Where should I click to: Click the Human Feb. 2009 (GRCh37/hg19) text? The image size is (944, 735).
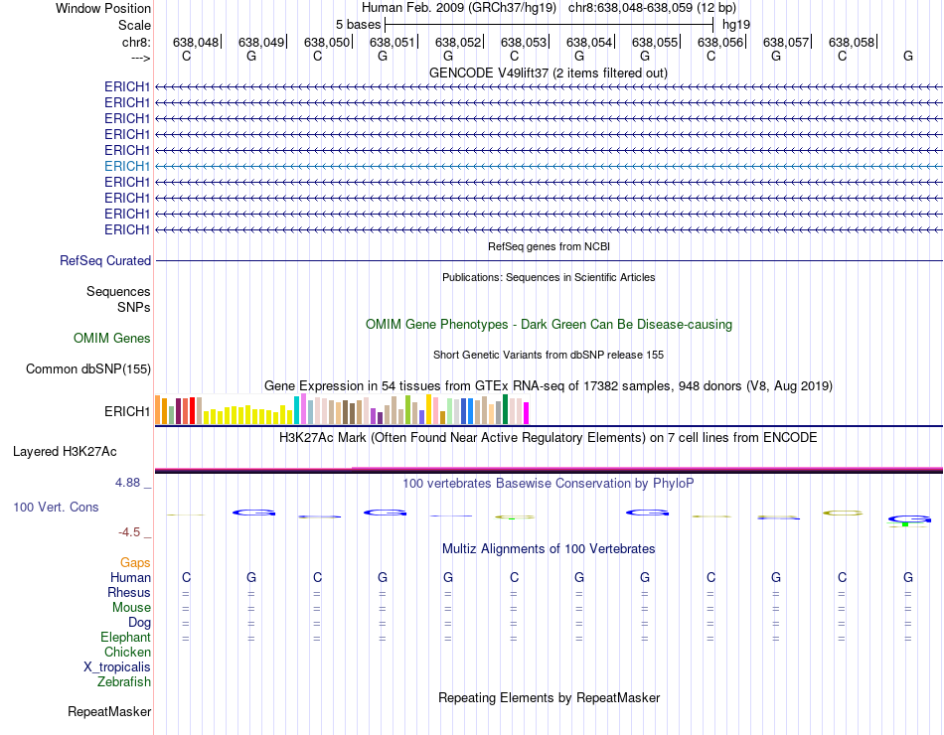click(460, 8)
